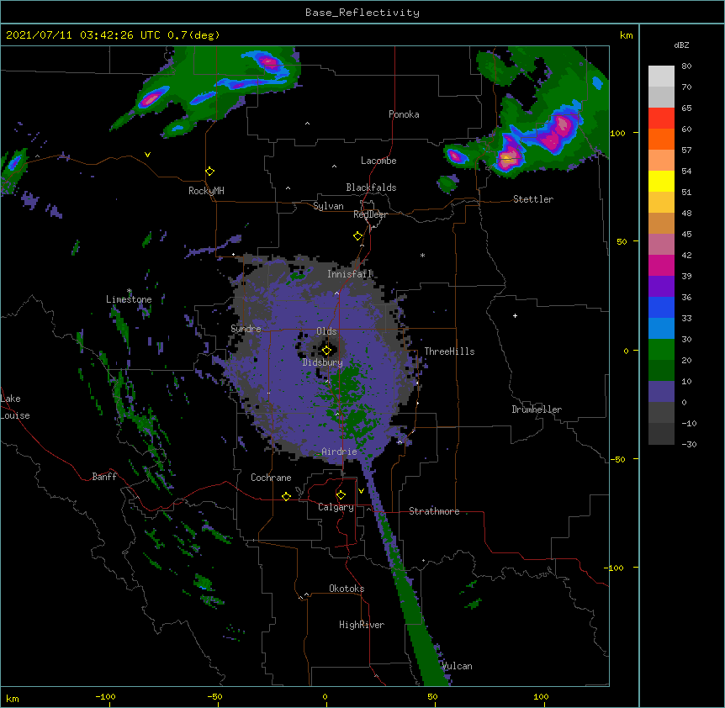Image resolution: width=725 pixels, height=708 pixels.
Task: Click the yellow diamond marker near RedDeer
Action: 357,236
